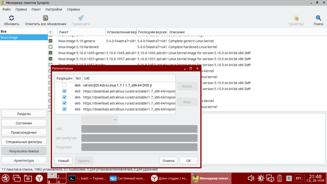Click the Специальные фильтры button
This screenshot has height=184, width=327.
24,142
